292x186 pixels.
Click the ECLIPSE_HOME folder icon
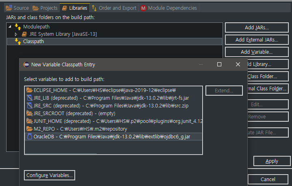click(x=29, y=90)
